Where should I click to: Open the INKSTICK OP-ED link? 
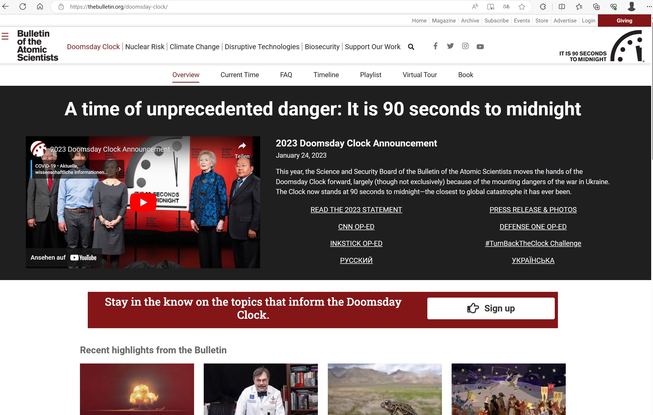click(356, 243)
